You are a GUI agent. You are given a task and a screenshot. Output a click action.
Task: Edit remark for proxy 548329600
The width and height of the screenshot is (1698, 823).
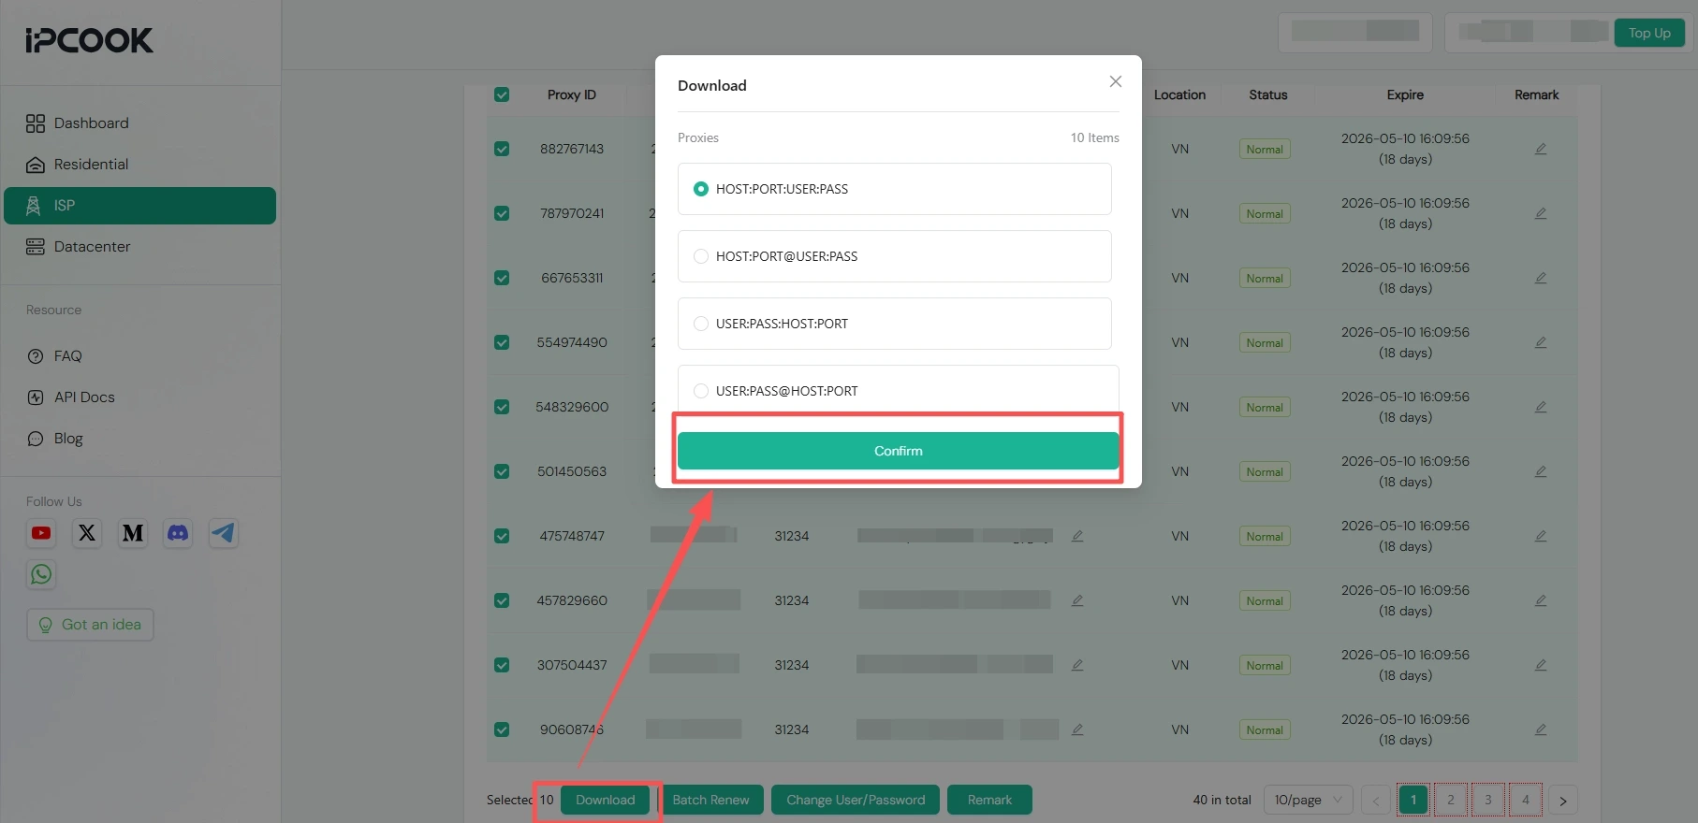[1541, 407]
